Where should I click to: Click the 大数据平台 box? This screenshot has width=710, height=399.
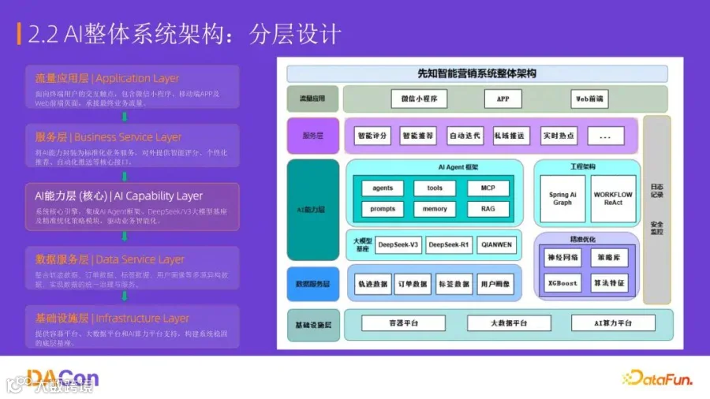(509, 323)
